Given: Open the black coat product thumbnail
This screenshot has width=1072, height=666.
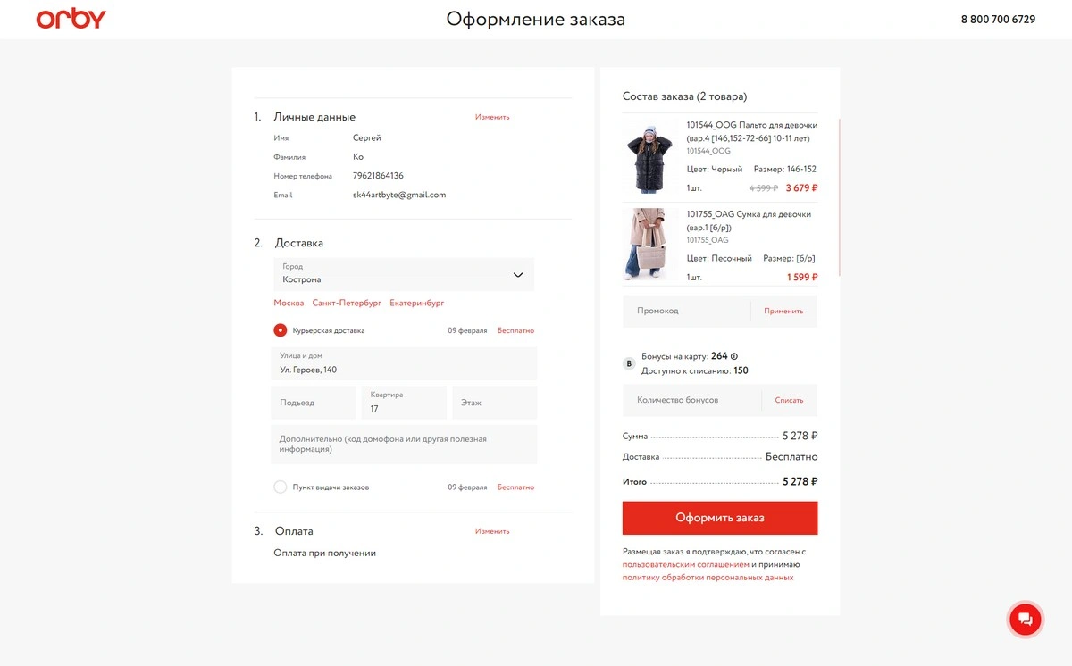Looking at the screenshot, I should pyautogui.click(x=646, y=159).
